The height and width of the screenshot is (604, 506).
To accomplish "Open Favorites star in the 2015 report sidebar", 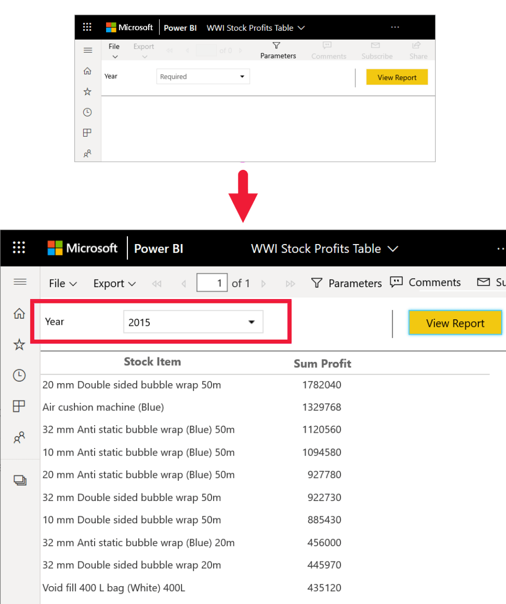I will click(x=19, y=345).
